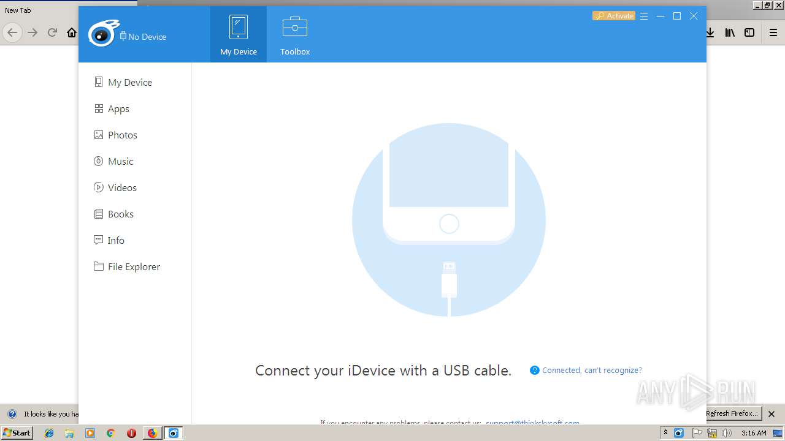This screenshot has width=785, height=441.
Task: Restore down the Firefox window
Action: (767, 5)
